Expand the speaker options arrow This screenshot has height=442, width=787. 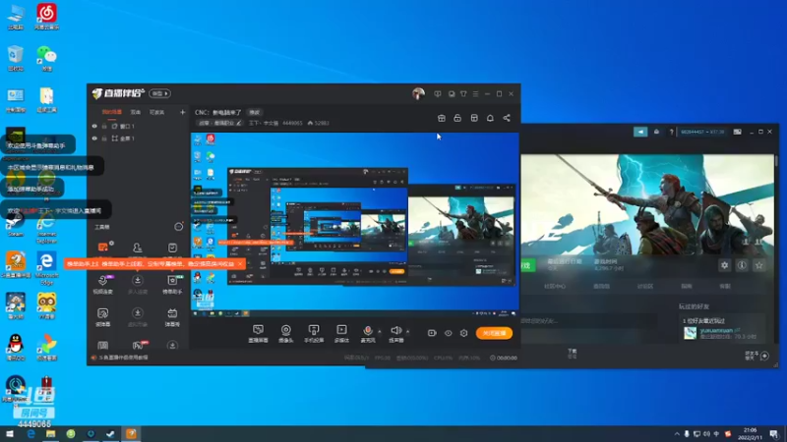407,331
